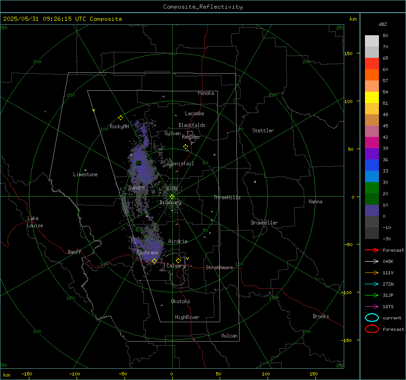Click the dBZ legend heading

click(383, 24)
